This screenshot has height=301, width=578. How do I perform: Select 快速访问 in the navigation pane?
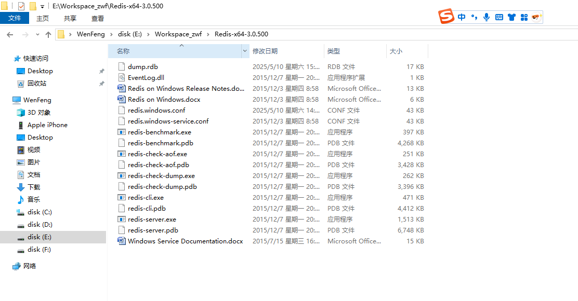coord(35,59)
